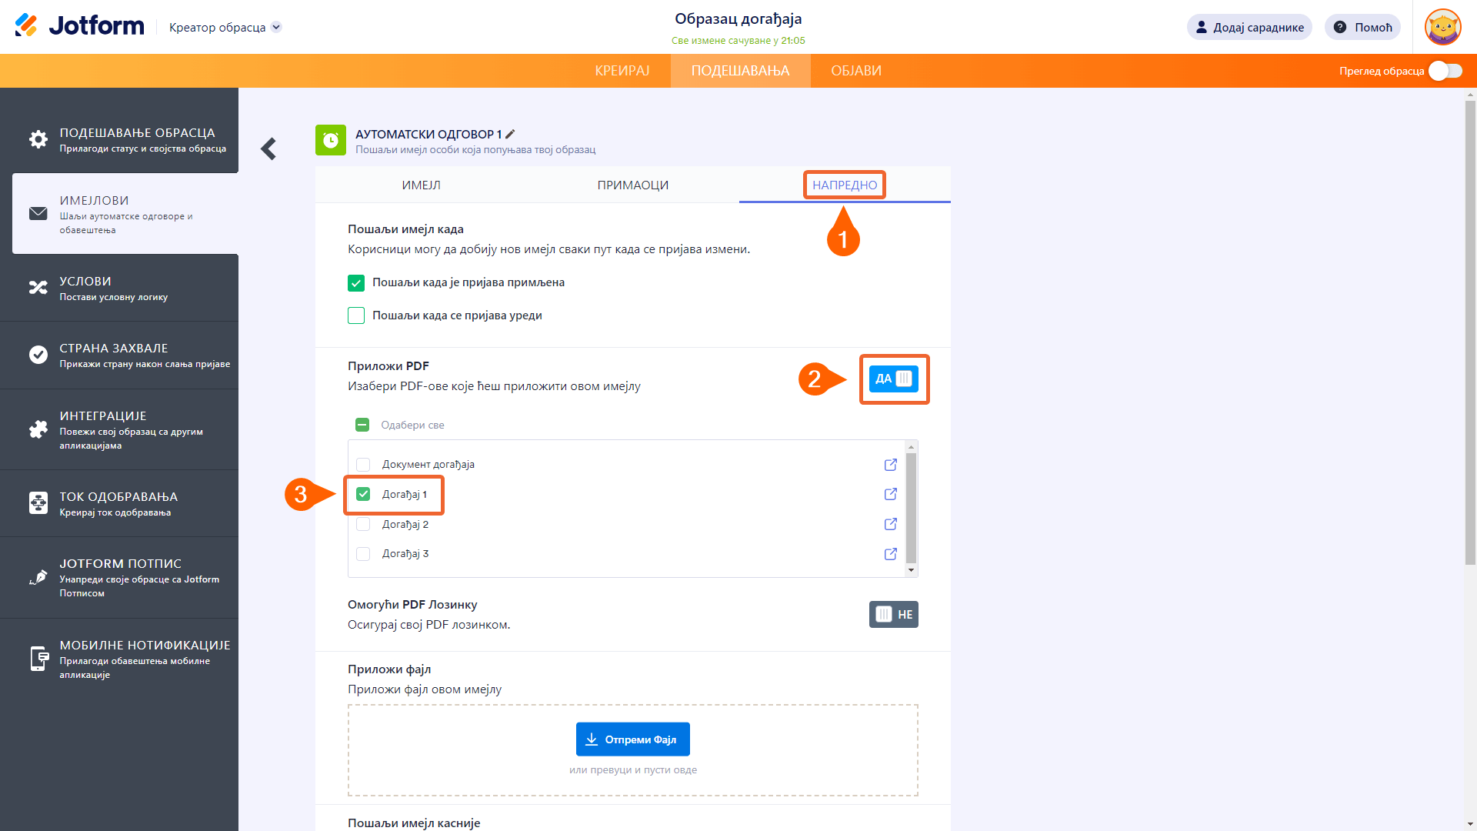
Task: Open Ток одобравања sidebar section
Action: coord(119,503)
